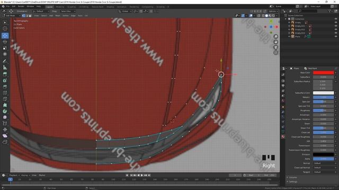Viewport: 339px width, 190px height.
Task: Switch to the Layout workspace tab
Action: 49,7
